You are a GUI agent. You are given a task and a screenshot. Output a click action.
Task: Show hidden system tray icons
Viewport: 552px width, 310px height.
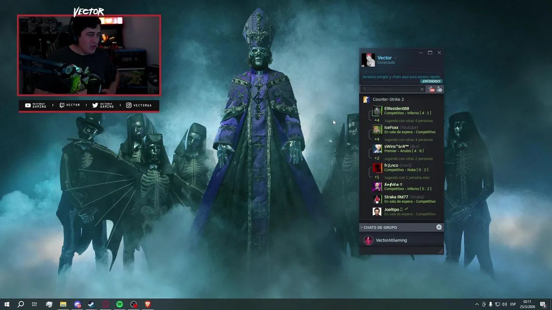click(x=477, y=304)
